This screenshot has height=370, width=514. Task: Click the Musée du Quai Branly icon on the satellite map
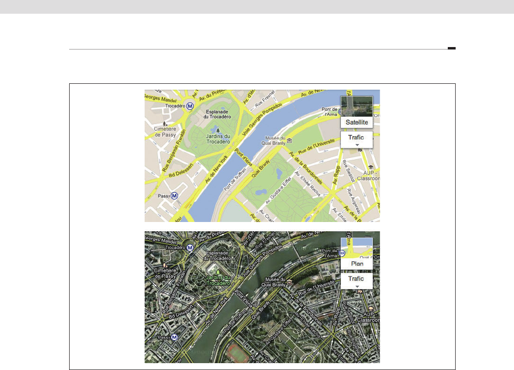[x=289, y=282]
